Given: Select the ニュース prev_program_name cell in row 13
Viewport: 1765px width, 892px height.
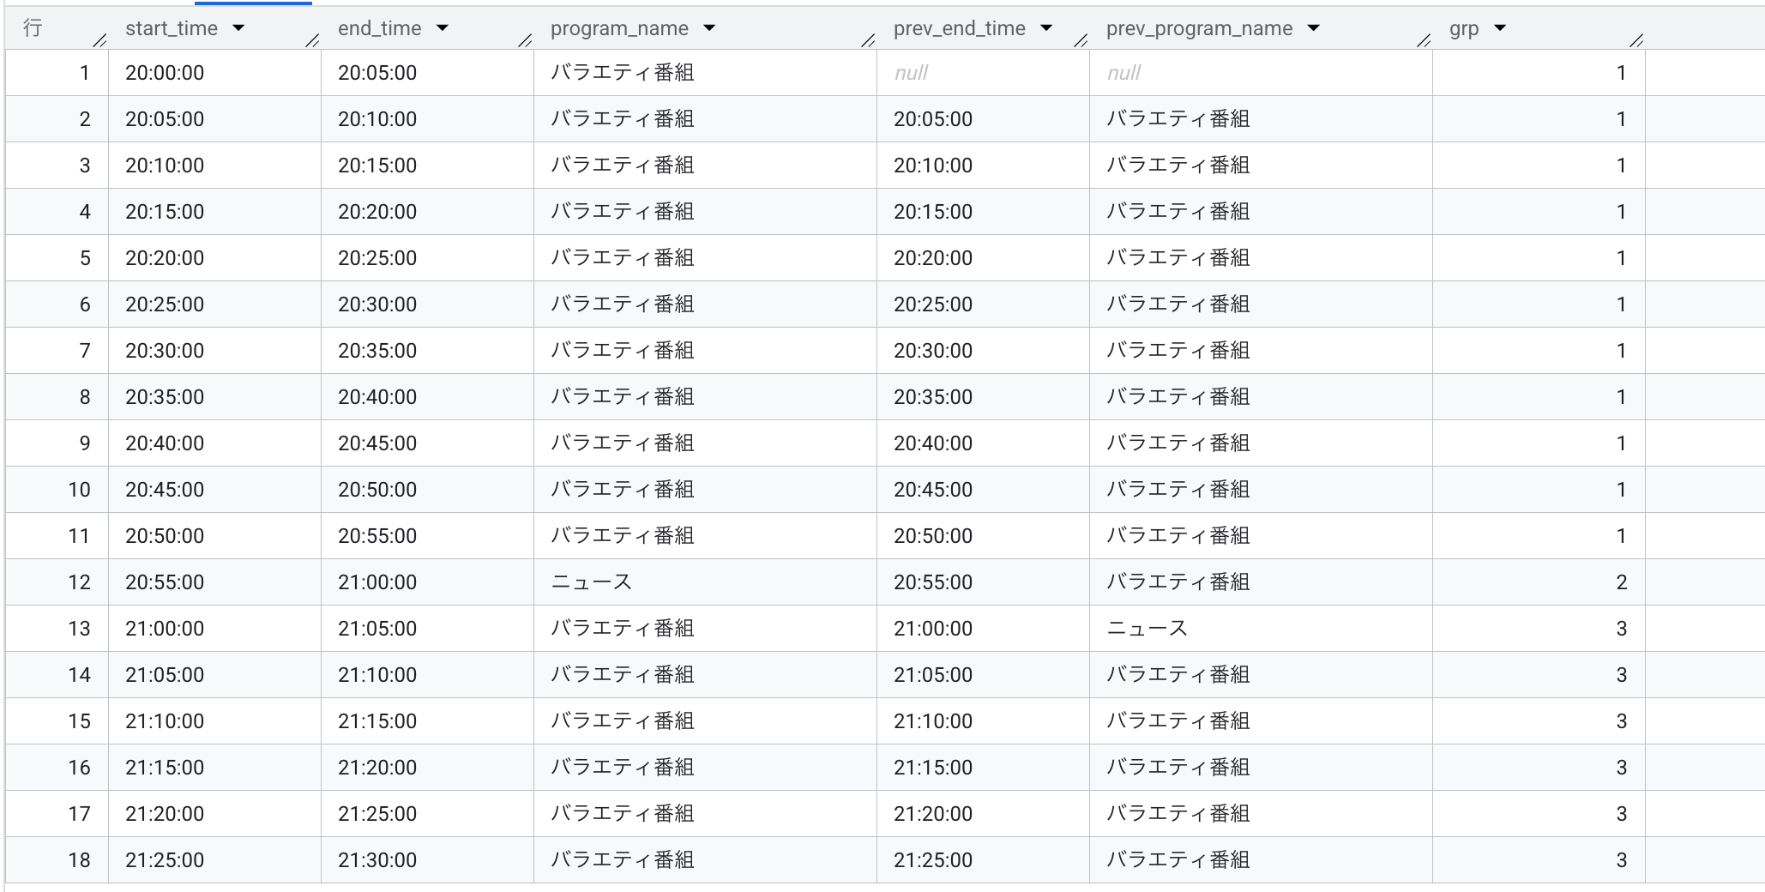Looking at the screenshot, I should tap(1147, 629).
